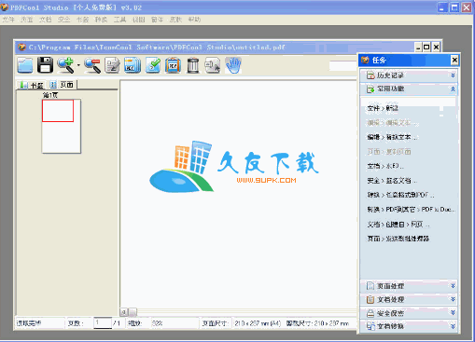This screenshot has width=475, height=342.
Task: Click the 文件 > 新建 task link
Action: click(383, 108)
